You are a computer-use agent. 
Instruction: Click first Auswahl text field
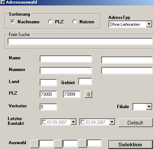pyautogui.click(x=46, y=143)
